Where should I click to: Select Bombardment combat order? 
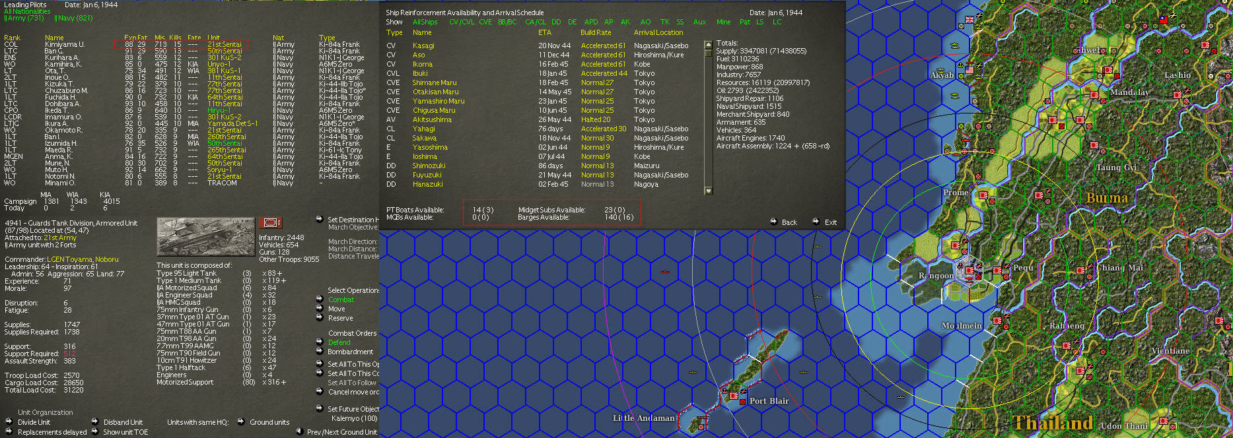[350, 352]
